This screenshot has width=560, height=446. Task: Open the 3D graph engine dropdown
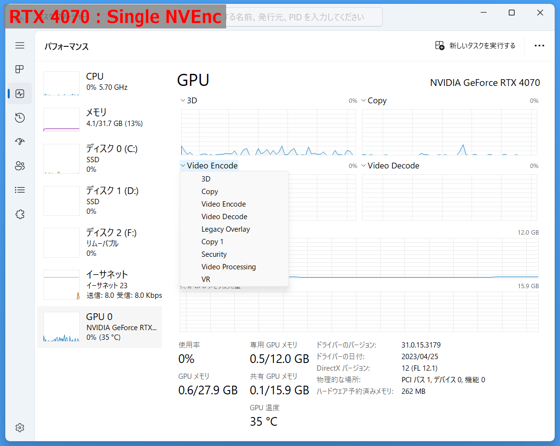pos(189,100)
